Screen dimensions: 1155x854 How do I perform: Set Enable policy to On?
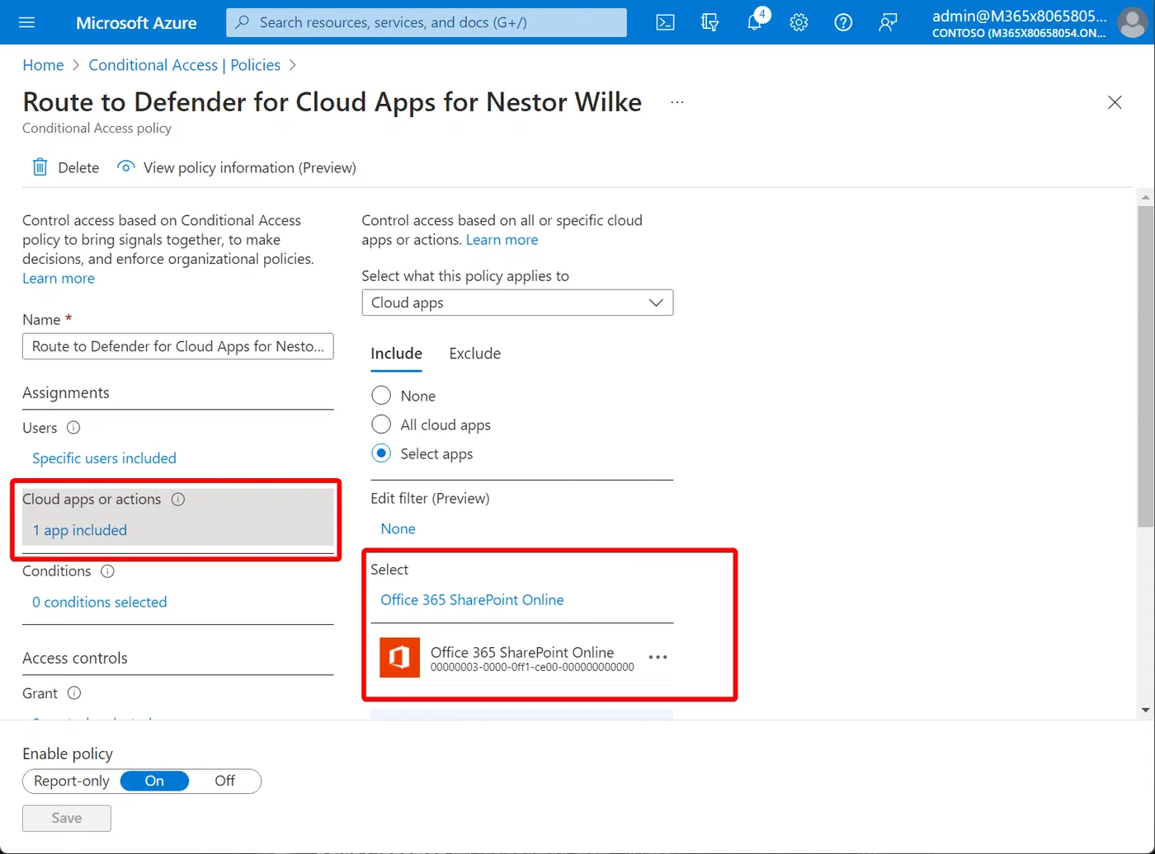(x=154, y=781)
